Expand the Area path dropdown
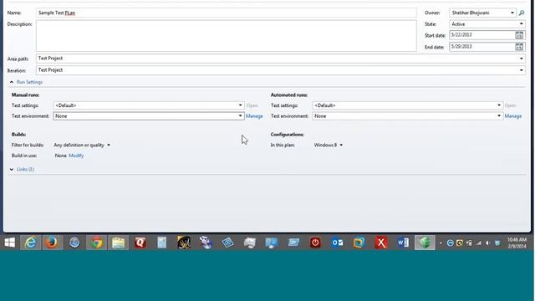Viewport: 535px width, 301px height. pos(521,59)
